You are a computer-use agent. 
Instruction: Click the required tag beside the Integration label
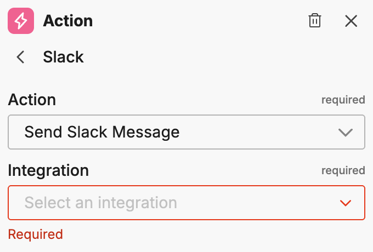pyautogui.click(x=343, y=170)
